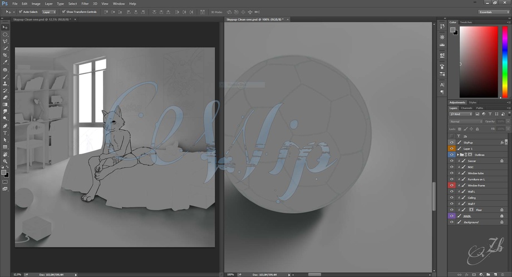Pick the Zoom tool
512x277 pixels.
click(x=5, y=161)
